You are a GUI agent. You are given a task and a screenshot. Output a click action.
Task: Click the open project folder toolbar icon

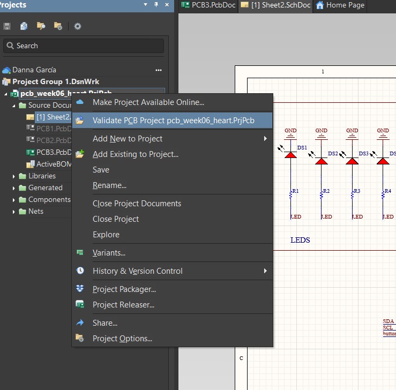pyautogui.click(x=41, y=26)
